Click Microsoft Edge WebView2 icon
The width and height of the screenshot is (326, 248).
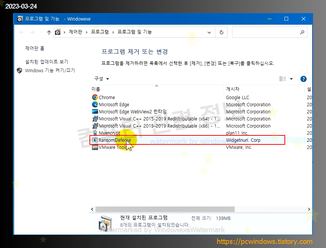point(95,111)
